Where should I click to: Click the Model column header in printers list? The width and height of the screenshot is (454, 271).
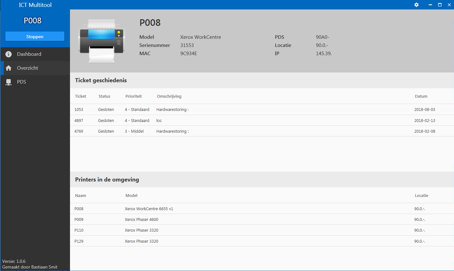point(131,196)
